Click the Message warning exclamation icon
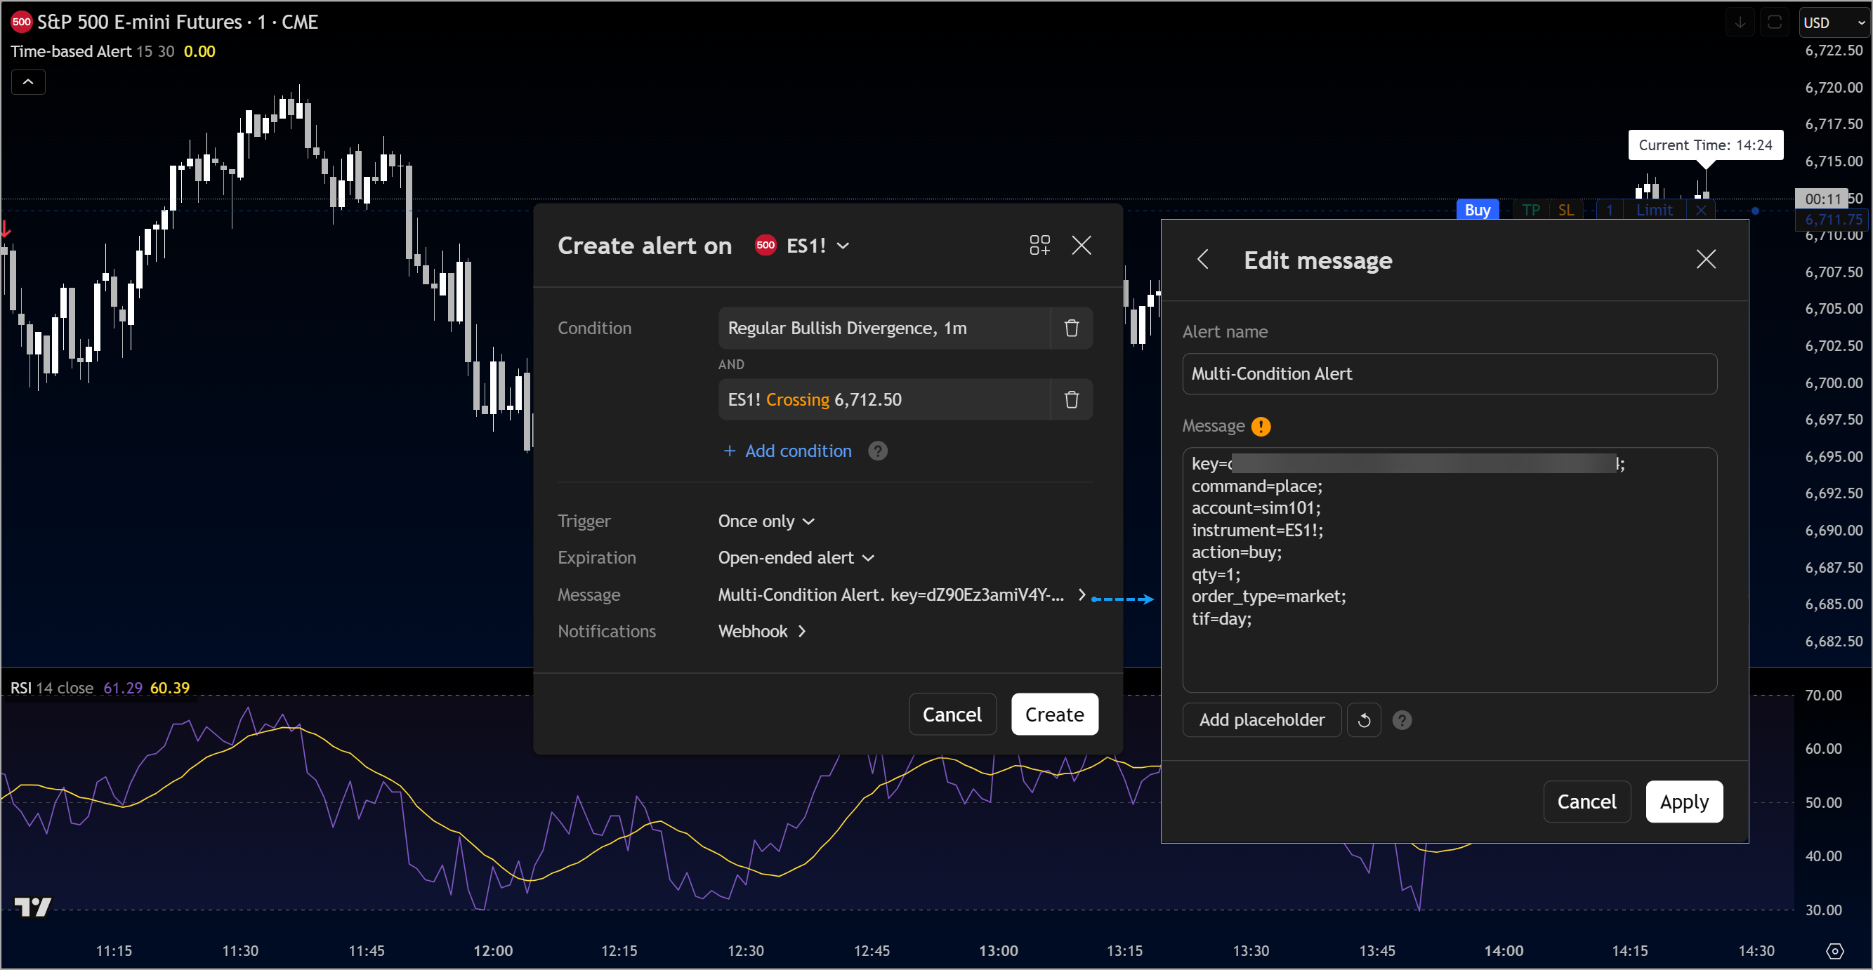 coord(1261,427)
